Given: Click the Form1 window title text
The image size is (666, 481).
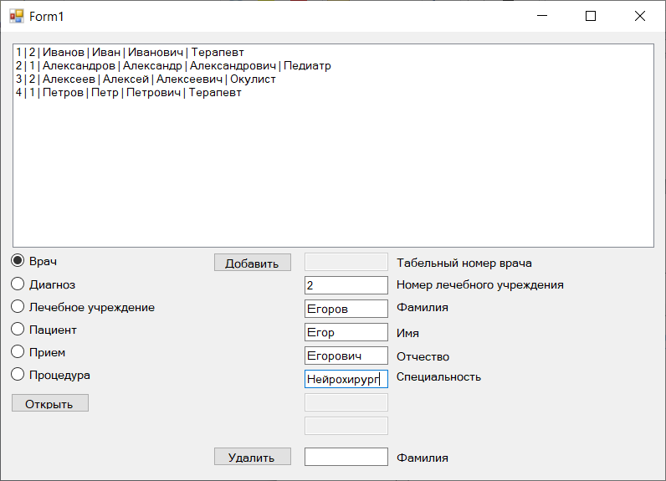Looking at the screenshot, I should pos(46,17).
